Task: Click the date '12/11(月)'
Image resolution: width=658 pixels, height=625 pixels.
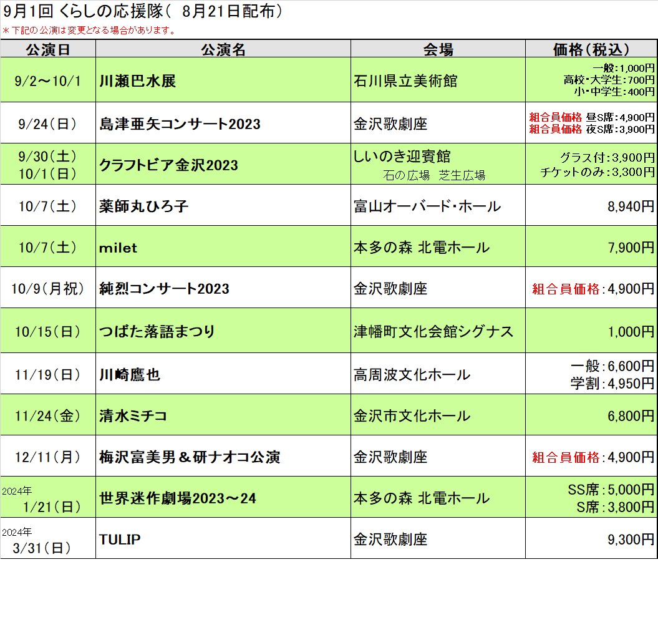Action: coord(48,457)
